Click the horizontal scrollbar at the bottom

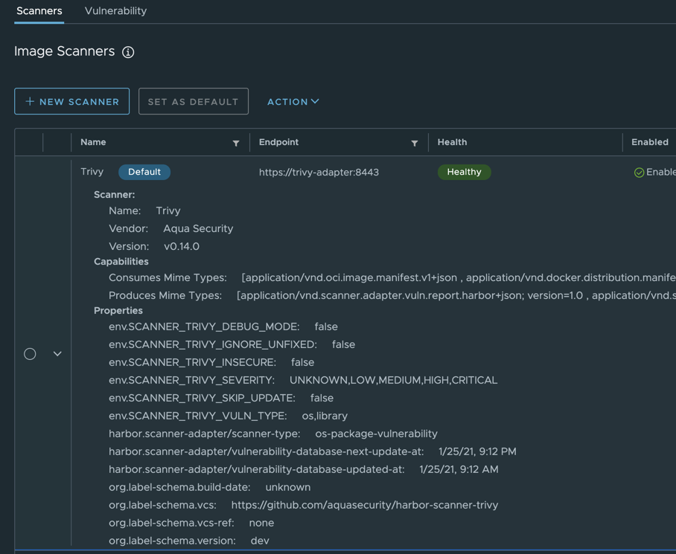coord(335,551)
